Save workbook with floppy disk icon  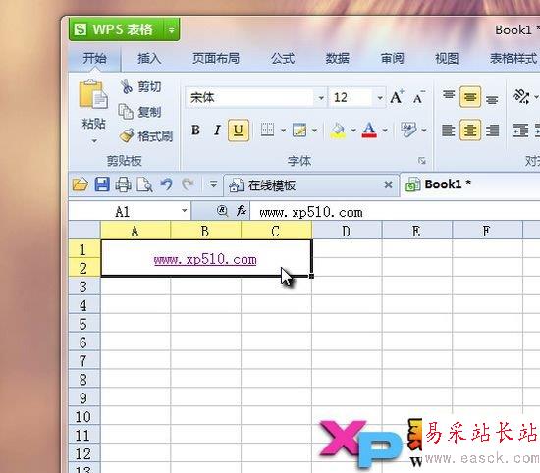102,184
